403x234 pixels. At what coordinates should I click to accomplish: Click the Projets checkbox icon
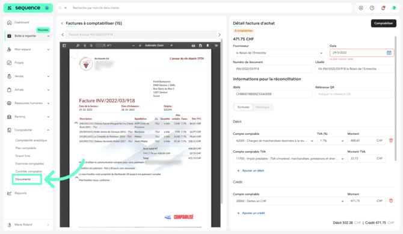click(x=9, y=63)
